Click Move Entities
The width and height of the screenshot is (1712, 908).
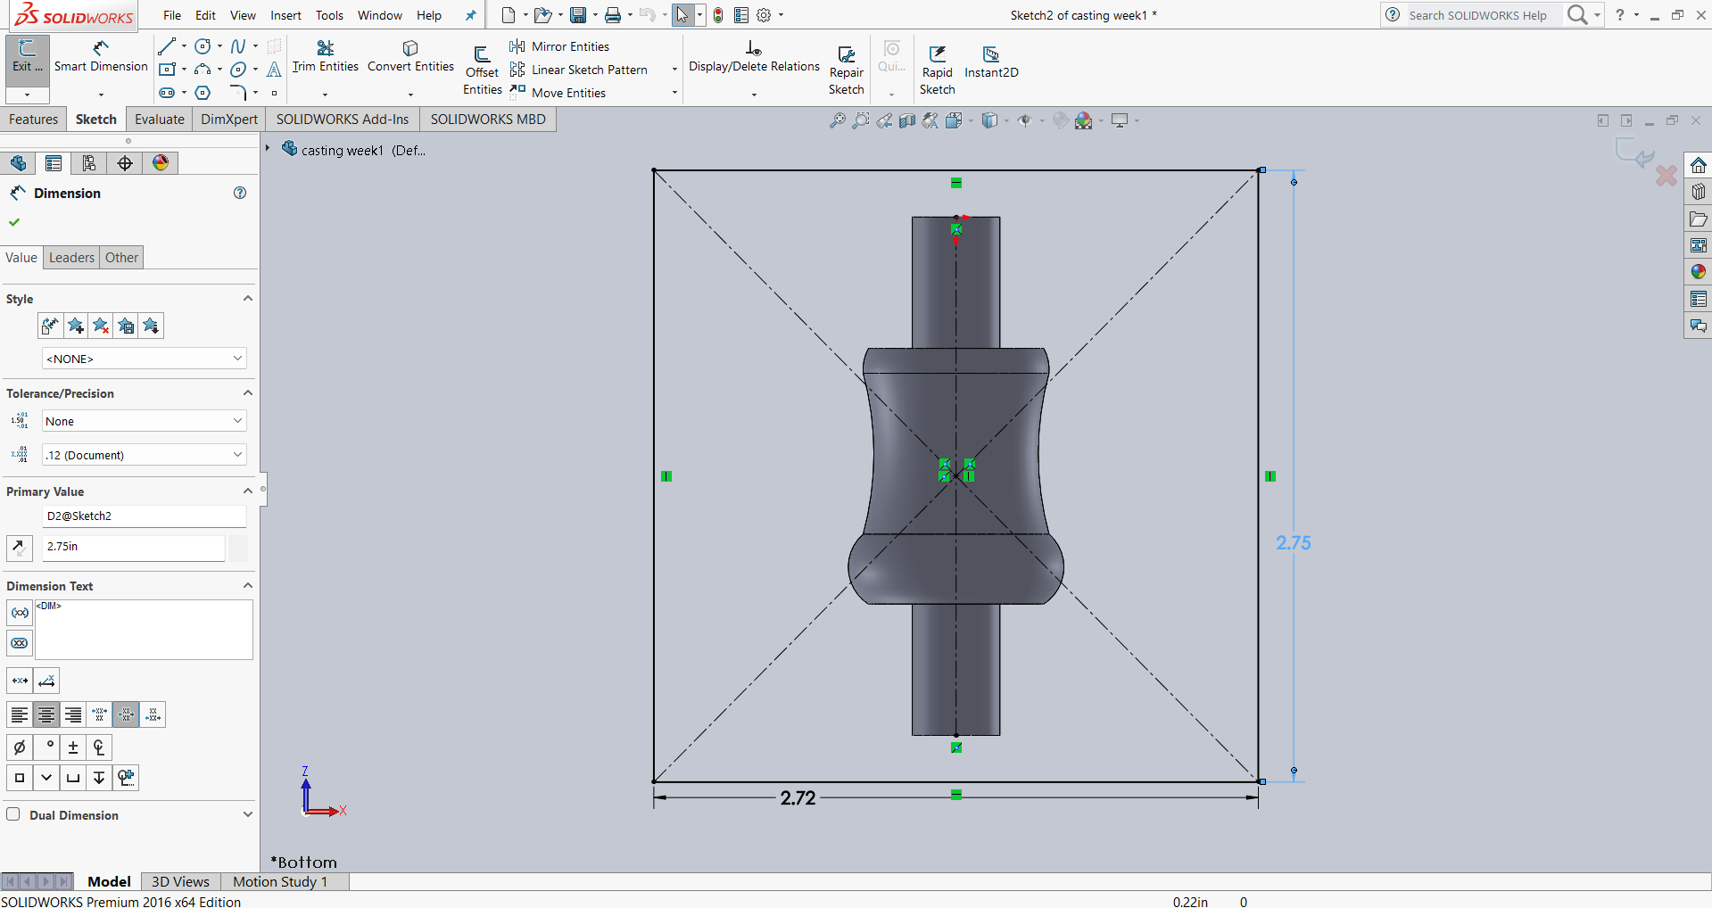pyautogui.click(x=558, y=93)
